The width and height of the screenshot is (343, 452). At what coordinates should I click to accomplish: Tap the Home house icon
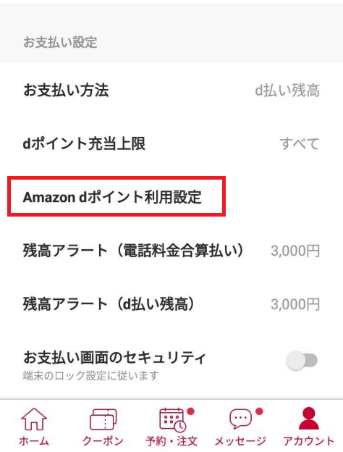[x=34, y=419]
